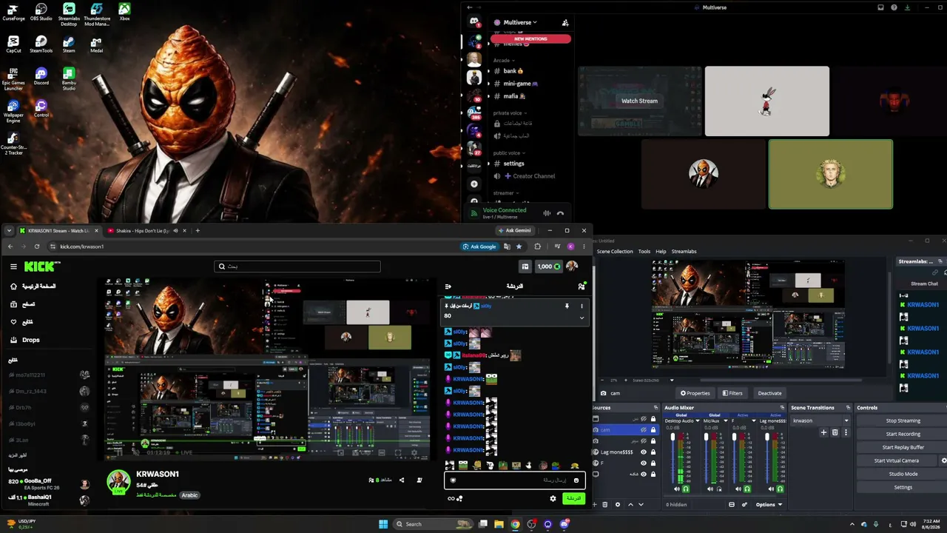Click the Streamlabs add scene transition plus icon
The height and width of the screenshot is (533, 947).
click(825, 432)
